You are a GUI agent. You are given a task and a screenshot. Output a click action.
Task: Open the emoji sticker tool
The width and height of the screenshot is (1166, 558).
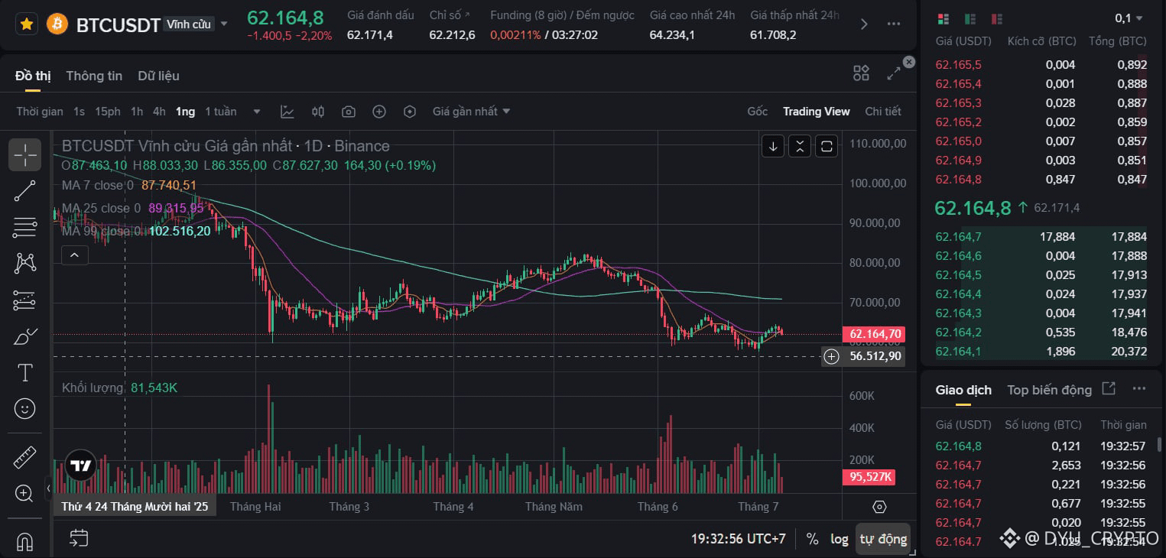click(x=25, y=409)
